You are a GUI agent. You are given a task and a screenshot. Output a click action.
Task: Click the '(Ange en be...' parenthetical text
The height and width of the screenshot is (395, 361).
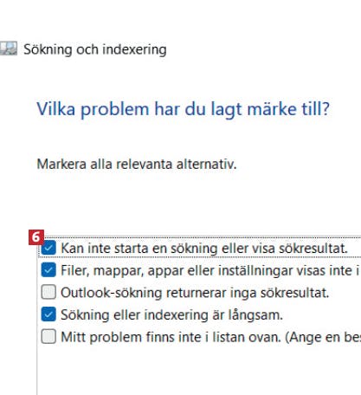tap(323, 337)
